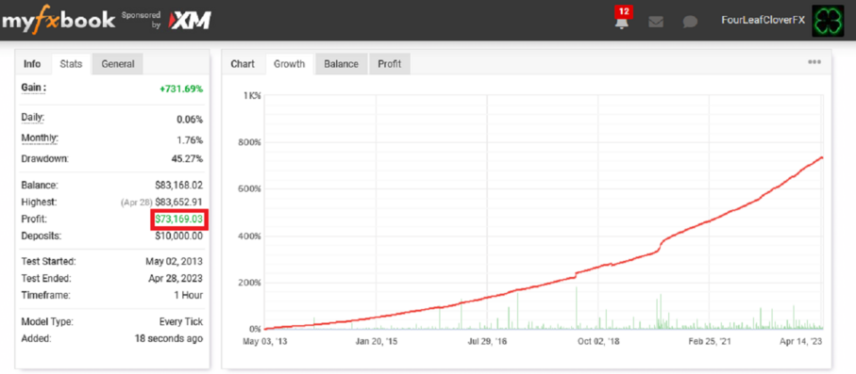Open the chat bubble messages icon
Viewport: 856px width, 374px height.
(x=690, y=23)
